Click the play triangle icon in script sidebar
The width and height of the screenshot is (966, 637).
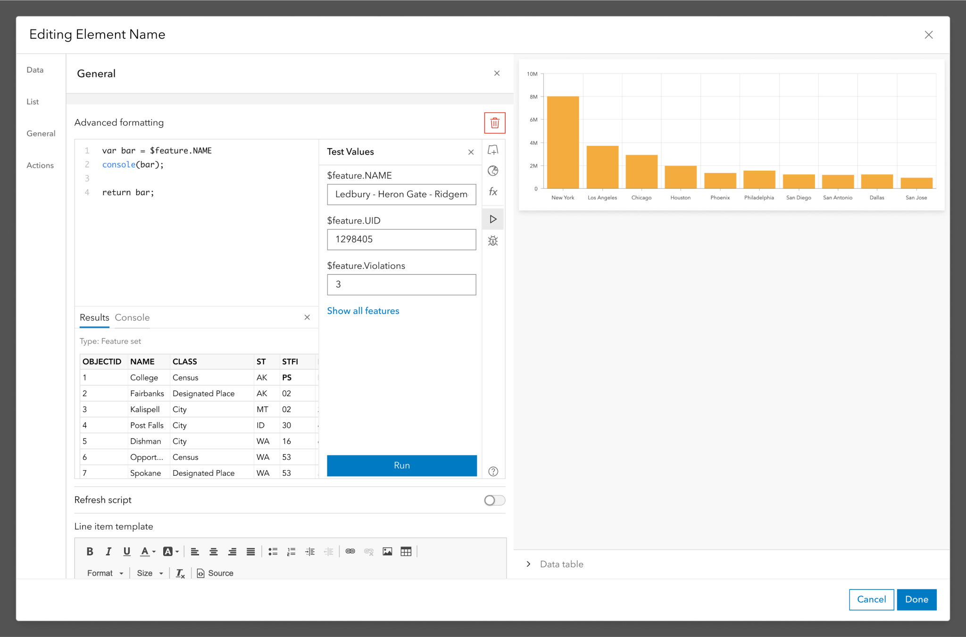pos(493,219)
